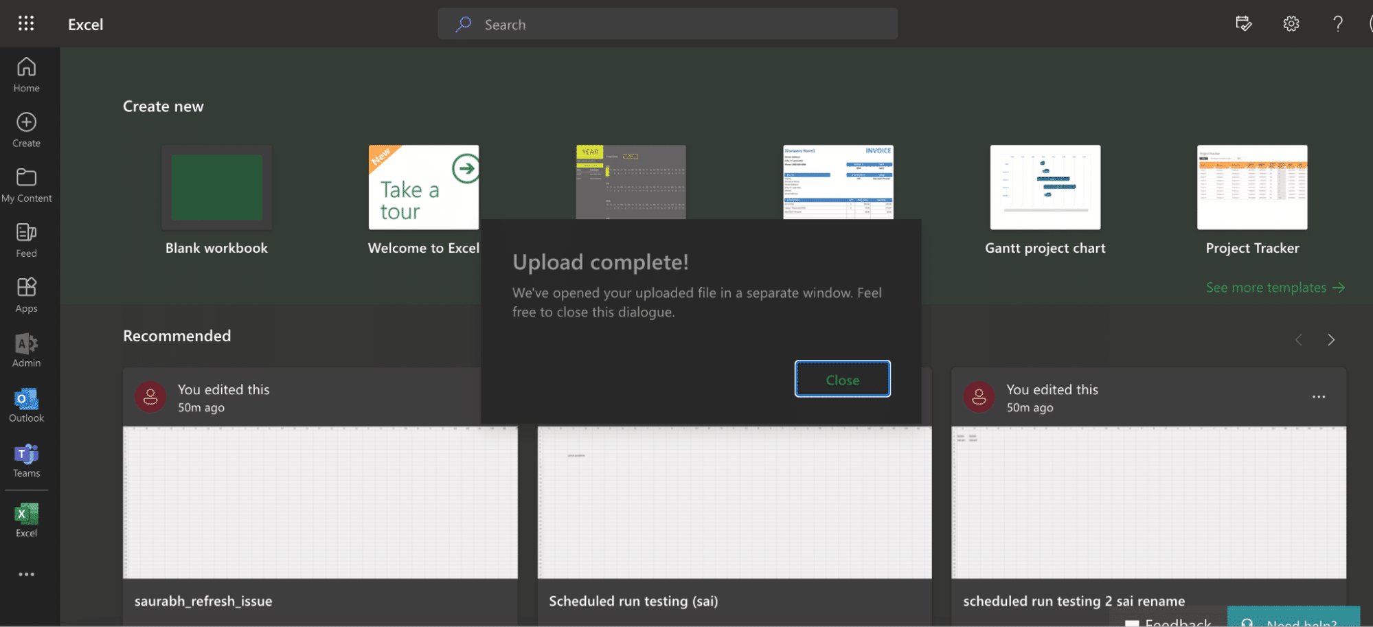Screen dimensions: 1373x627
Task: Click avatar on saurabh_refresh_issue card
Action: [x=150, y=397]
